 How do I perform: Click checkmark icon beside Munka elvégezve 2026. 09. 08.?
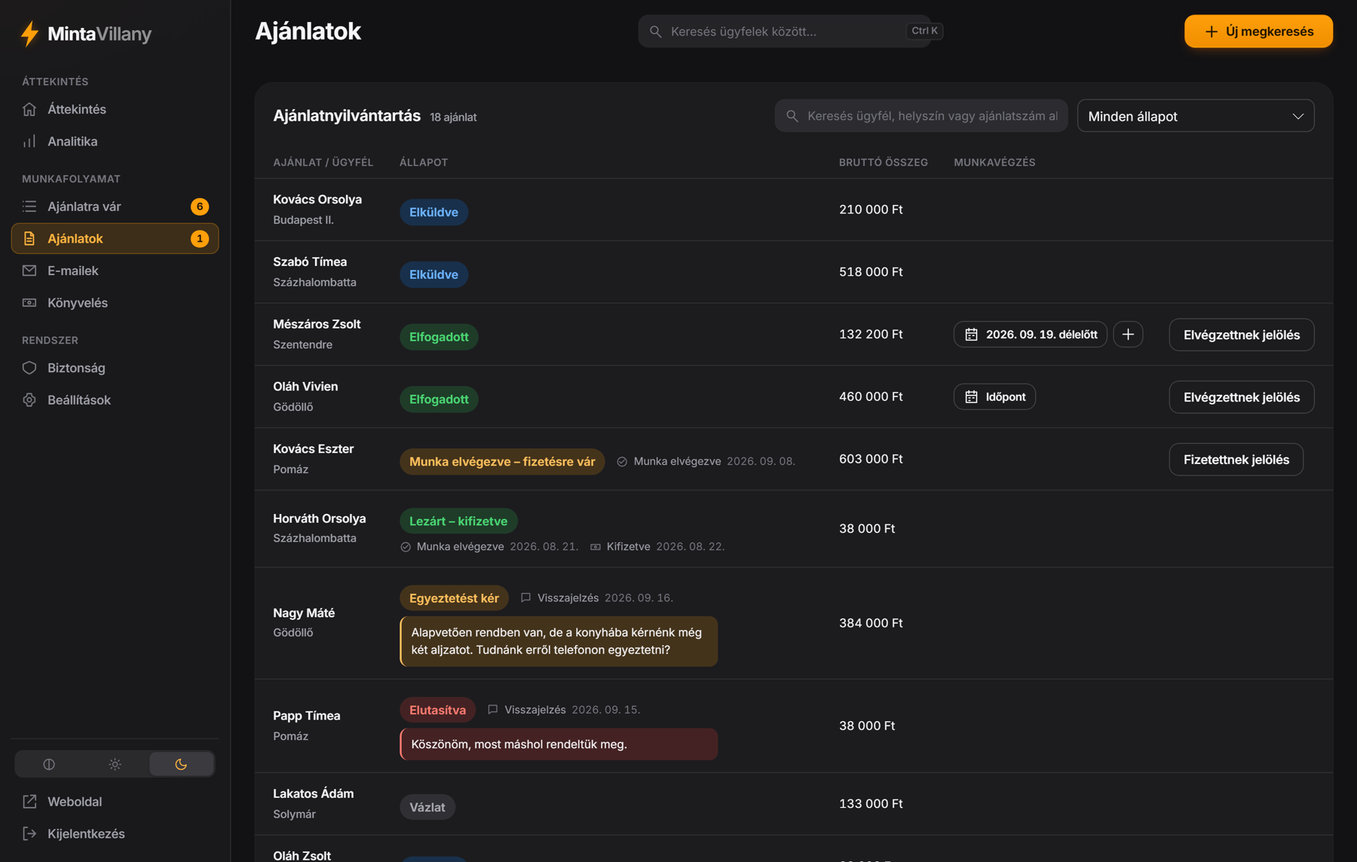tap(622, 461)
